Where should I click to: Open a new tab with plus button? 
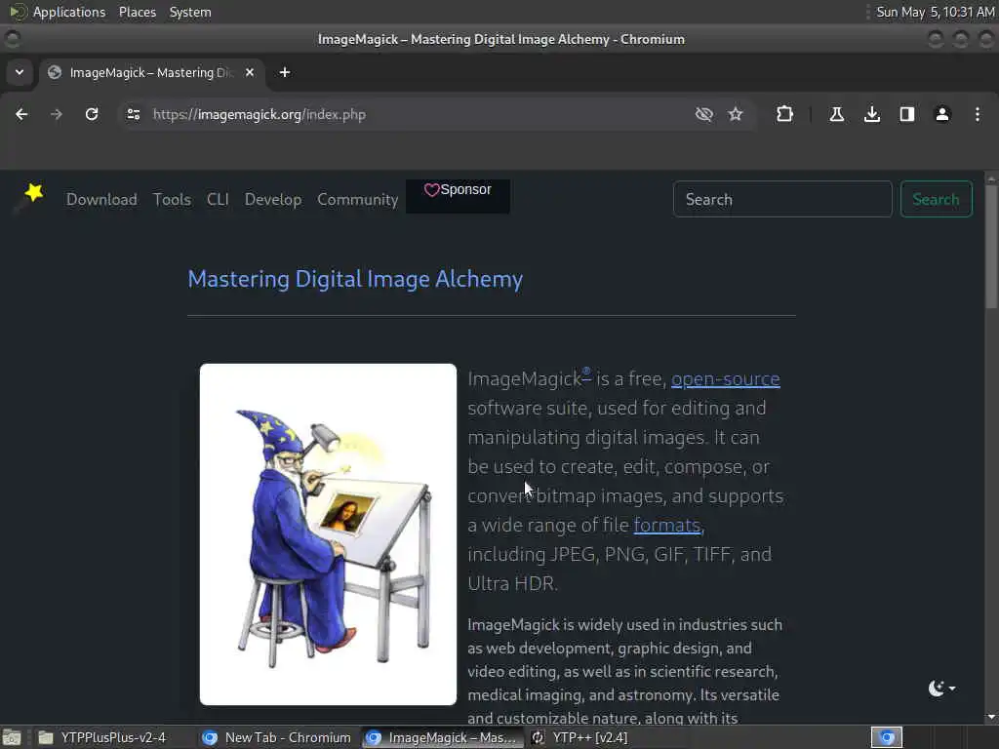click(285, 72)
